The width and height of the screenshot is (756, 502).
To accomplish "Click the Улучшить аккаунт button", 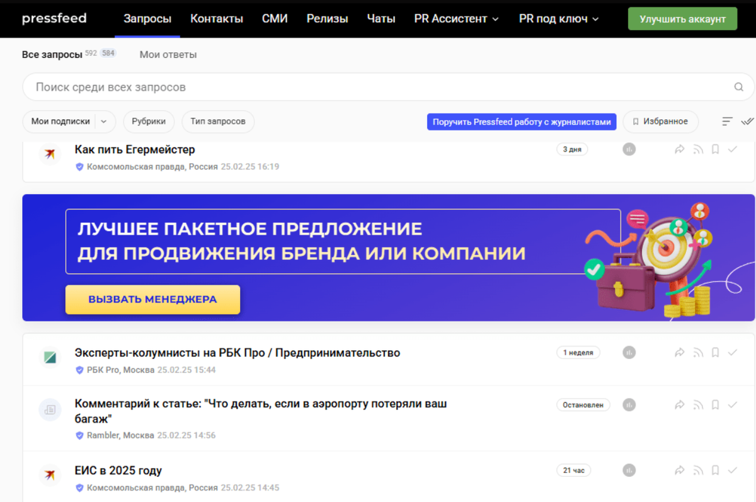I will pos(682,19).
